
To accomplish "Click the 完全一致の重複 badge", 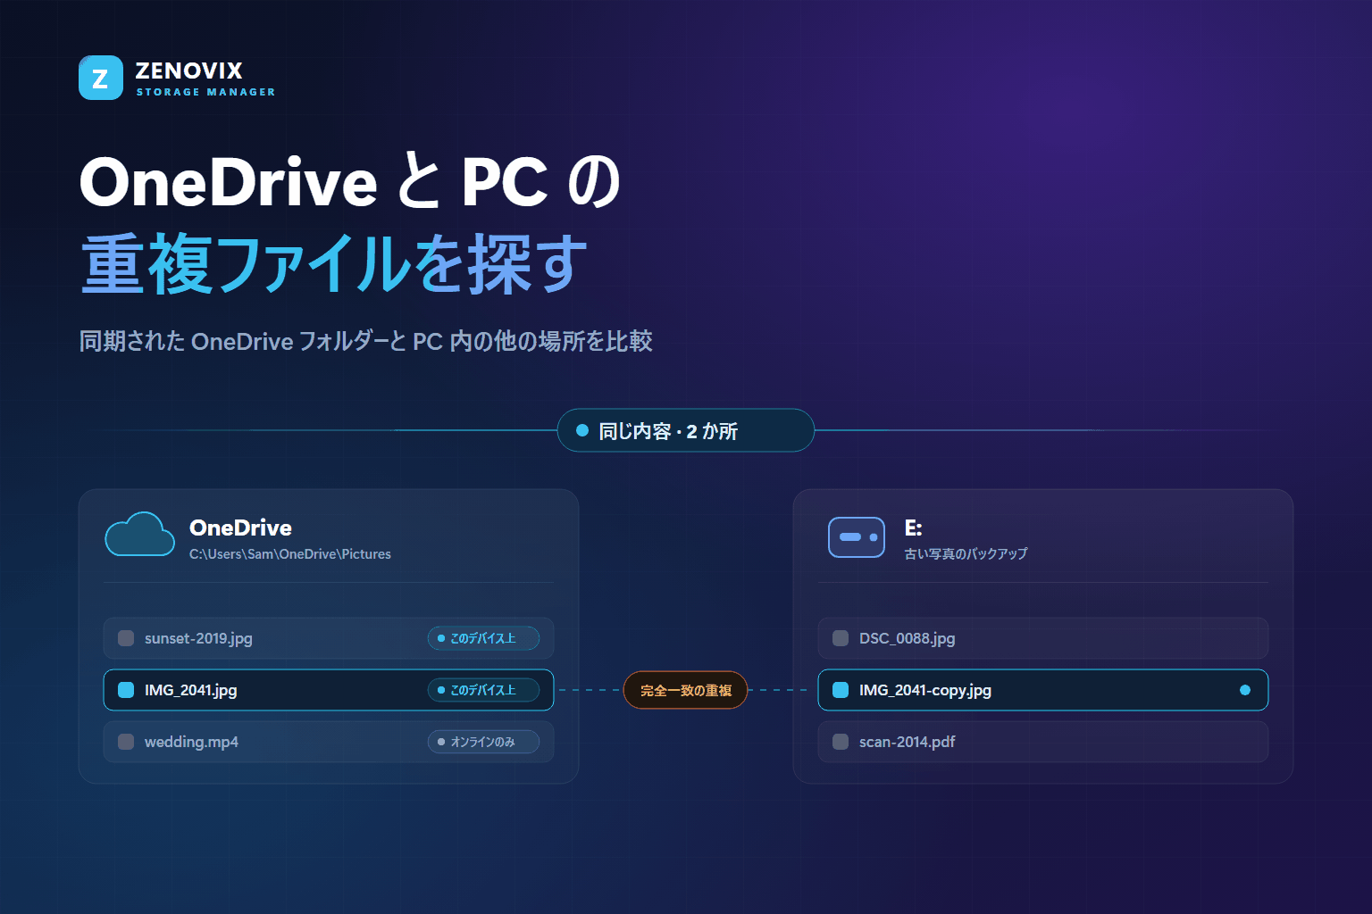I will coord(685,690).
